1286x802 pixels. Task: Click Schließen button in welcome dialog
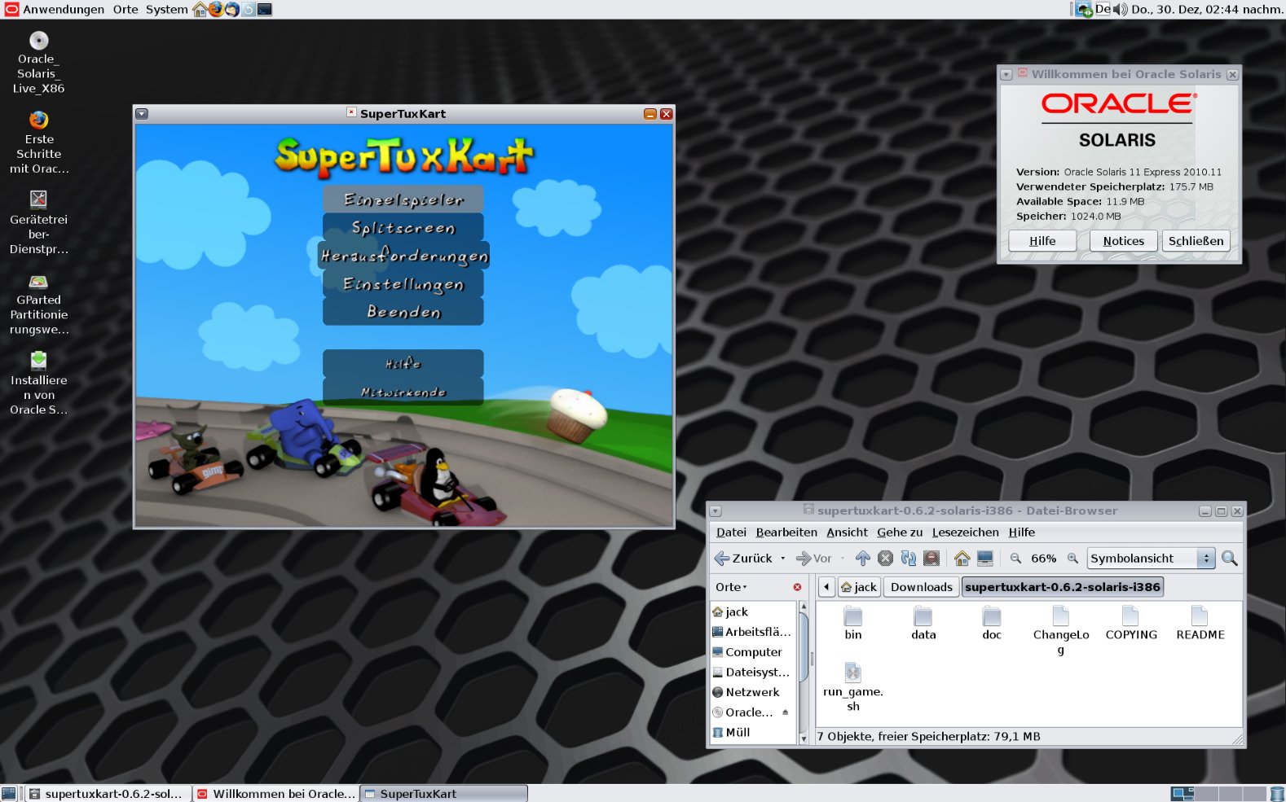1196,241
